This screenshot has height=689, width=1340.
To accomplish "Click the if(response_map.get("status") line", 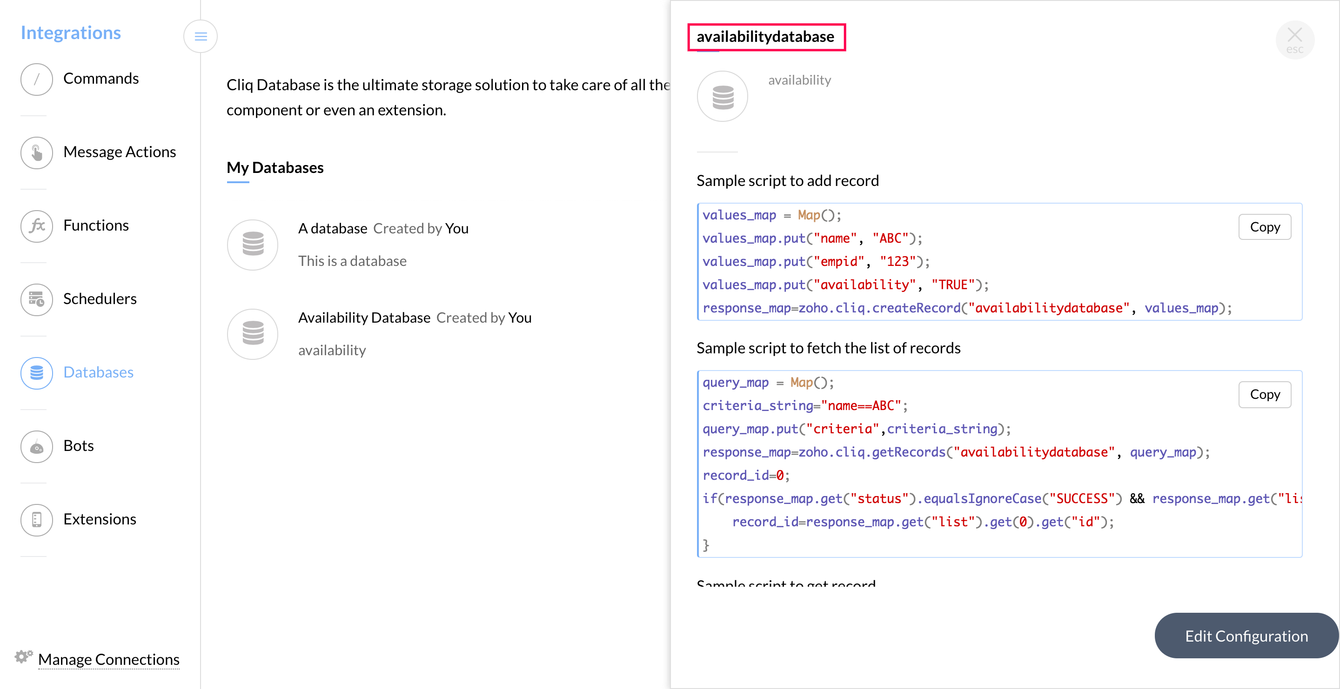I will [1002, 498].
